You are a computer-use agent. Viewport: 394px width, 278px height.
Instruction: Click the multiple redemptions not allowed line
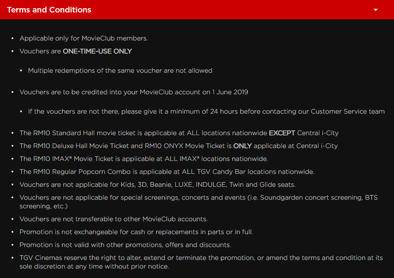point(120,71)
